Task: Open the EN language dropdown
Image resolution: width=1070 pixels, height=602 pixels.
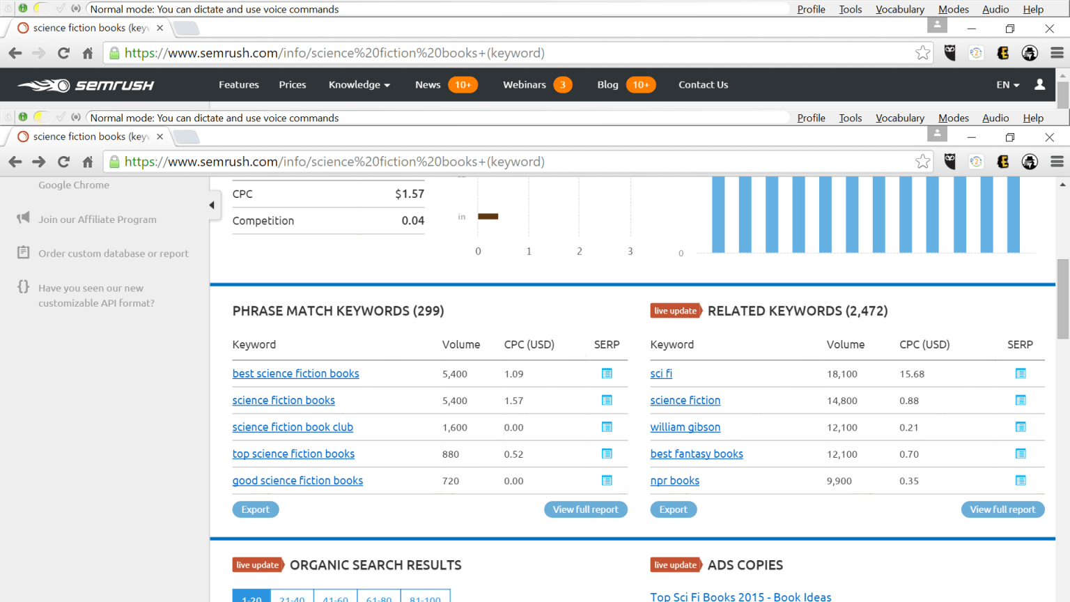Action: pos(1008,84)
